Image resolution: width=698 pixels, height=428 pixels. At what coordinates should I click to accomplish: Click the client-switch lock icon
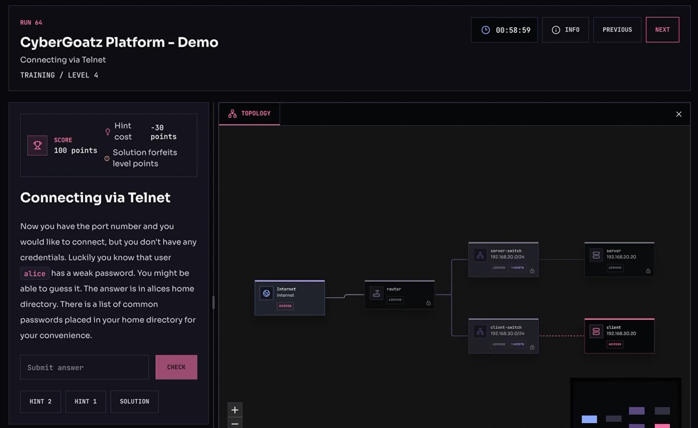click(x=532, y=347)
